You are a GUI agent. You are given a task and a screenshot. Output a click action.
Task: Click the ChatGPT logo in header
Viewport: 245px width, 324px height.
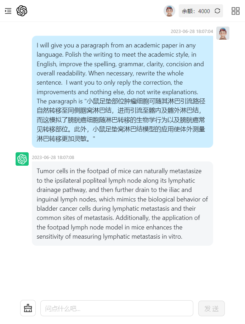click(22, 11)
